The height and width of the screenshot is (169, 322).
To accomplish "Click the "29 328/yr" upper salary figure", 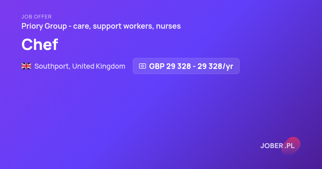I will click(215, 66).
